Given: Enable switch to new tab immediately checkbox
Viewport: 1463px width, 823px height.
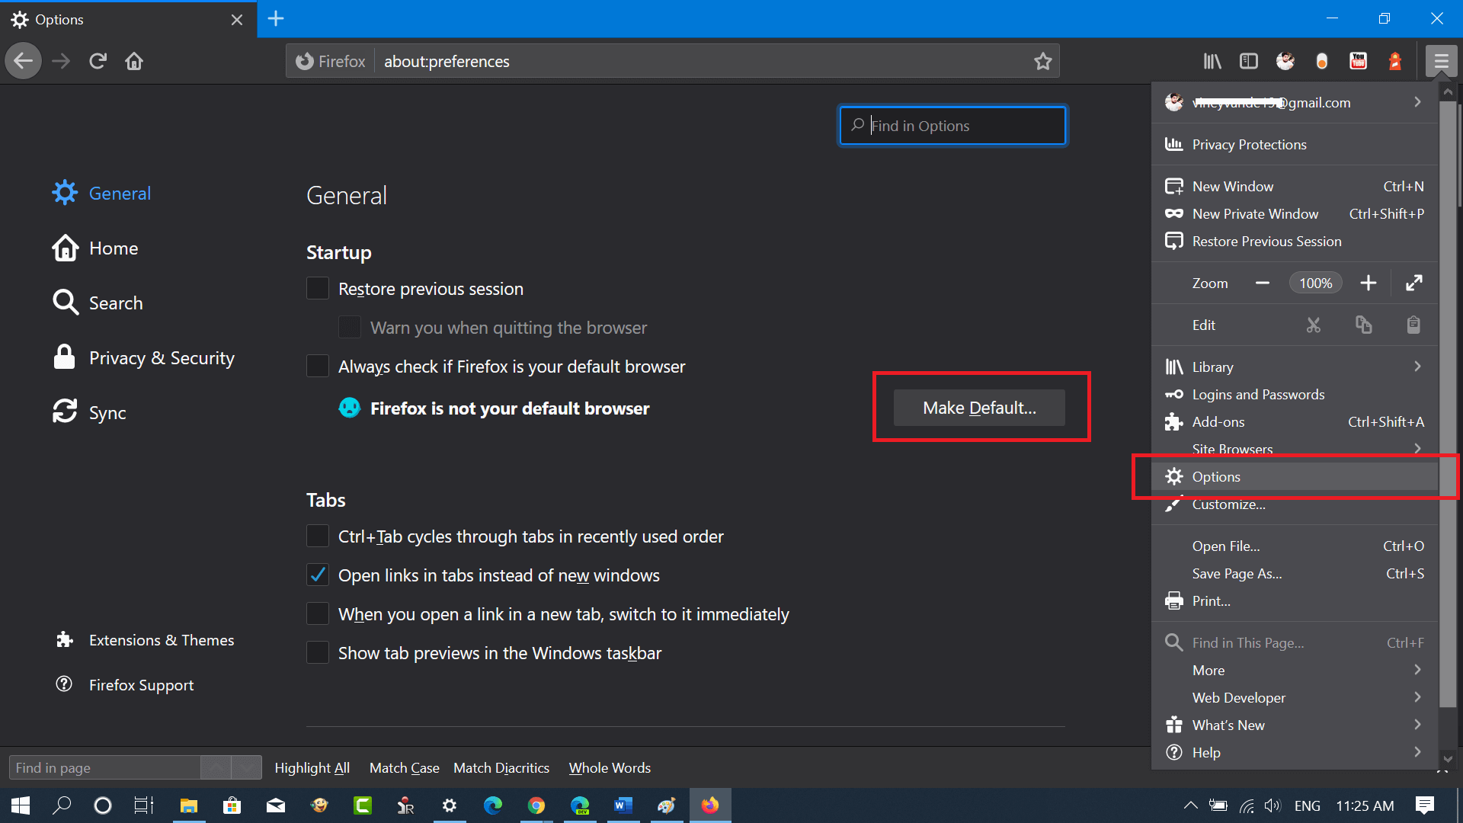Looking at the screenshot, I should [318, 614].
